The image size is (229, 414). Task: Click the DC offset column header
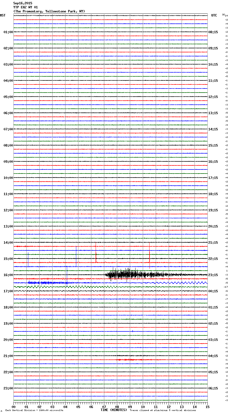click(224, 15)
